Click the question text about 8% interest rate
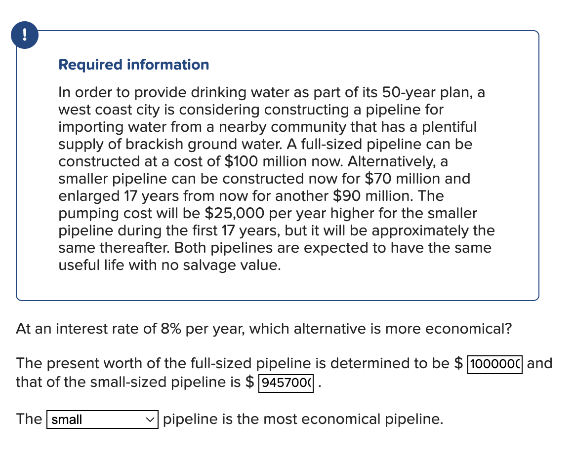 pyautogui.click(x=264, y=329)
